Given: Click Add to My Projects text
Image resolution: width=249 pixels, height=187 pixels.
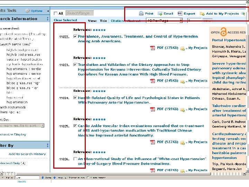Looking at the screenshot, I should (222, 14).
